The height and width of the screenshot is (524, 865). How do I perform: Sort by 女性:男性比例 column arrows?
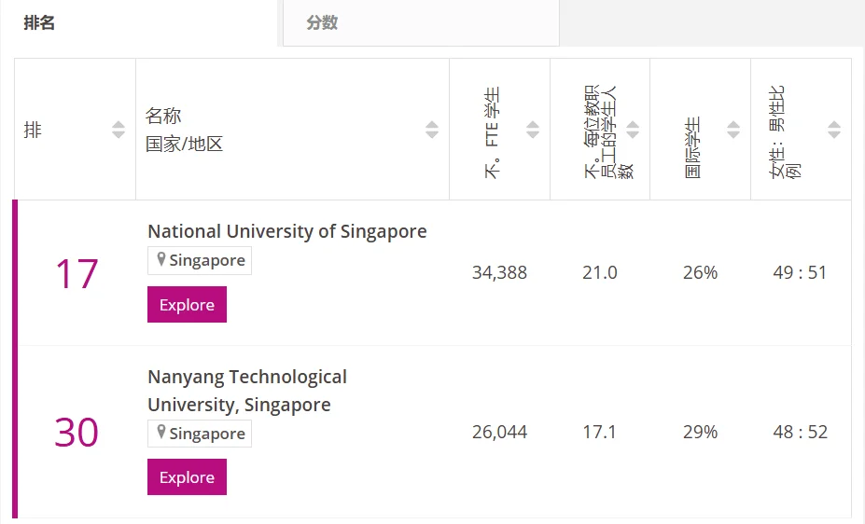pyautogui.click(x=834, y=130)
